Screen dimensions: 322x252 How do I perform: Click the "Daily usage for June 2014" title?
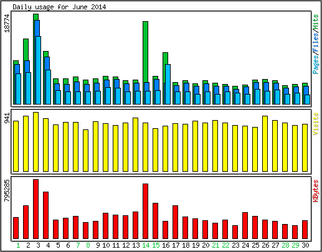(59, 7)
